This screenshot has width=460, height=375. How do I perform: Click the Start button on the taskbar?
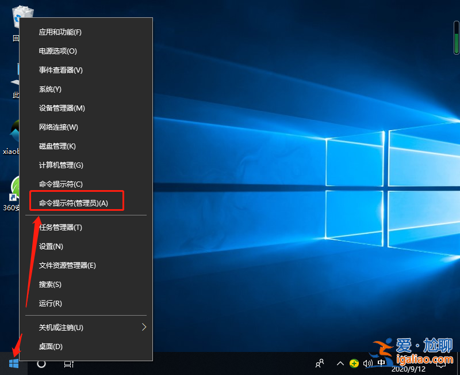pos(14,363)
